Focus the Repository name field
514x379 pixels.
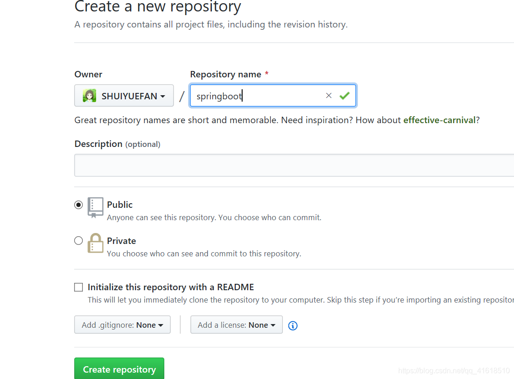tap(273, 95)
